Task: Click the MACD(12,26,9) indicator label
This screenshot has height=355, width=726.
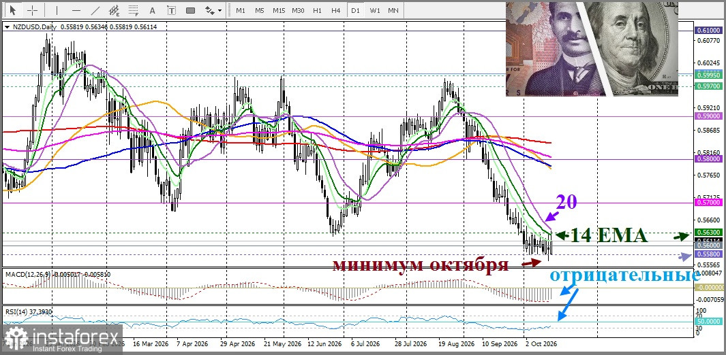Action: pyautogui.click(x=28, y=274)
